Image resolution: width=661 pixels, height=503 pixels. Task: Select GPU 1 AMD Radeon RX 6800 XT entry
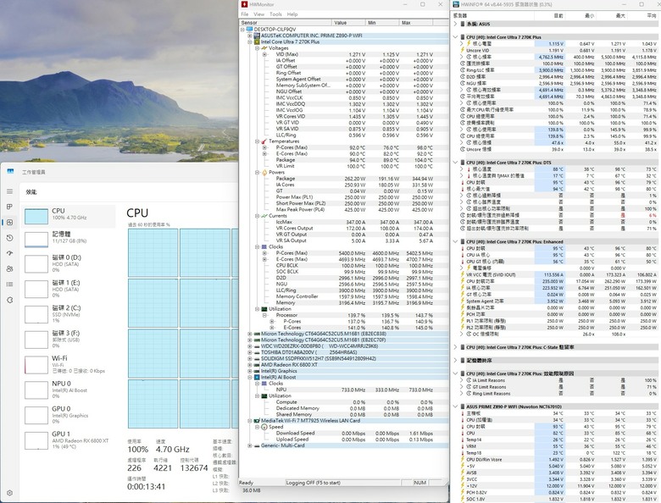(69, 440)
